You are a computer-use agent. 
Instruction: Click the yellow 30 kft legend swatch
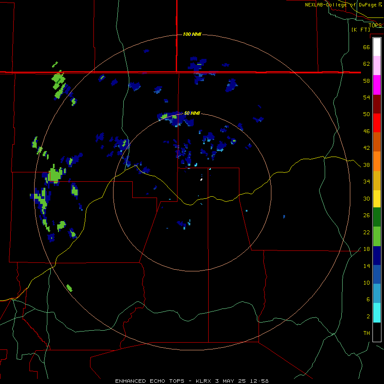pos(377,199)
